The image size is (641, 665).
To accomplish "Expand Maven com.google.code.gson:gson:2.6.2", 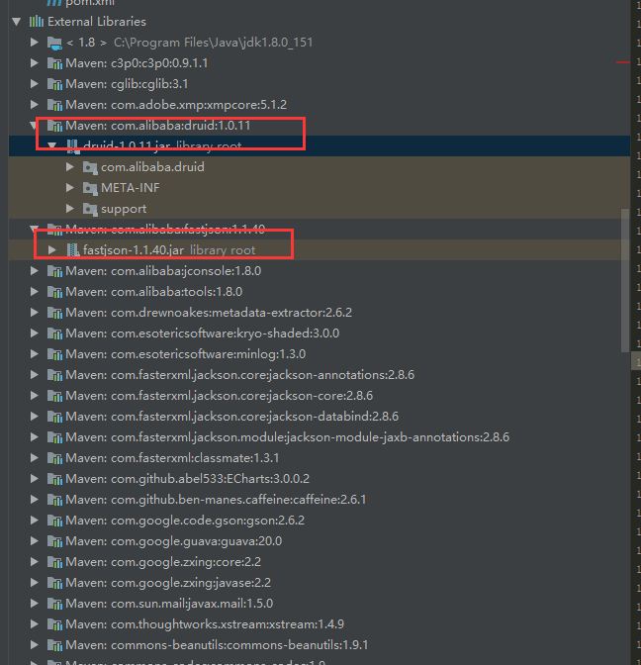I will [35, 521].
